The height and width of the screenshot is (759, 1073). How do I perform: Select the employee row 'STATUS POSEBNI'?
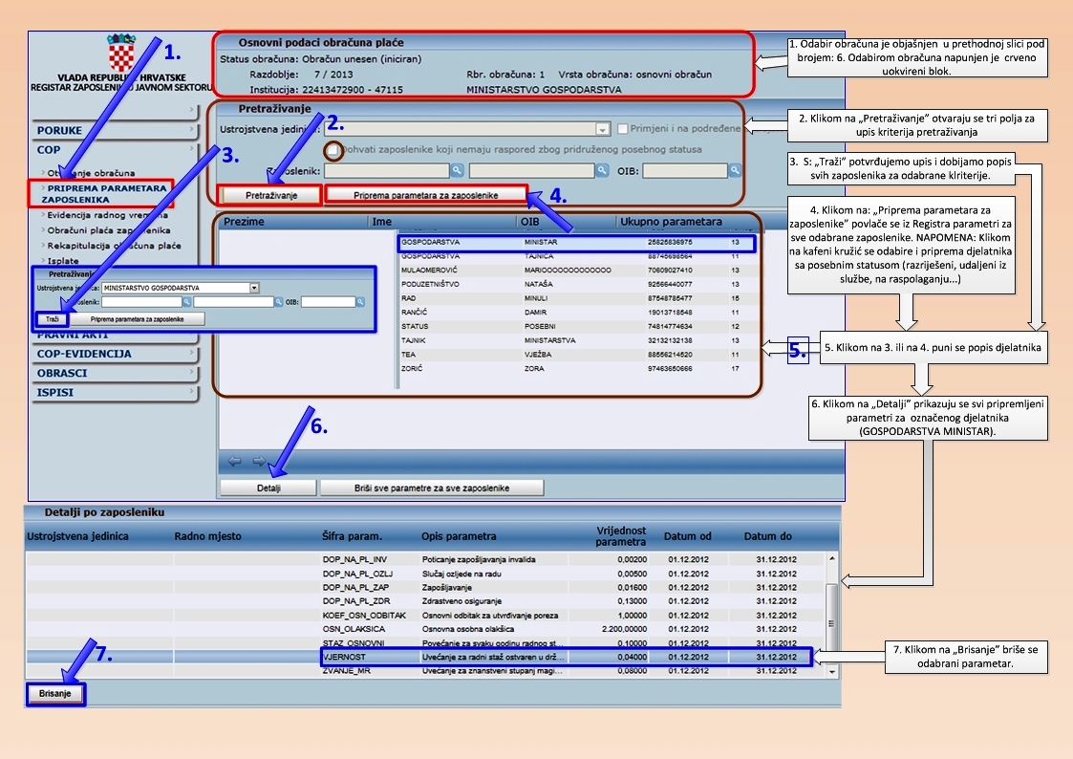click(576, 327)
